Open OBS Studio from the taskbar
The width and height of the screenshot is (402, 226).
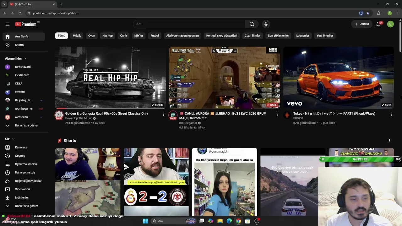257,221
